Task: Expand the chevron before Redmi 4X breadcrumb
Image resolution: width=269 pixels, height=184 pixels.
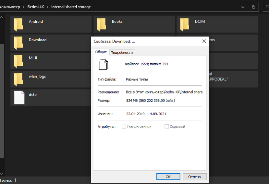Action: tap(24, 7)
